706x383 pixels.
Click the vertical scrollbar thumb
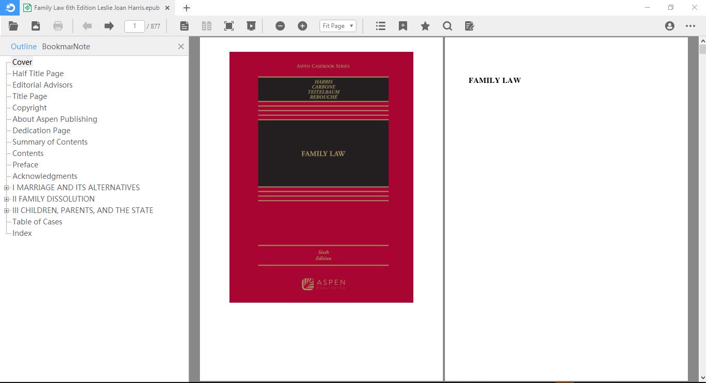pos(702,49)
